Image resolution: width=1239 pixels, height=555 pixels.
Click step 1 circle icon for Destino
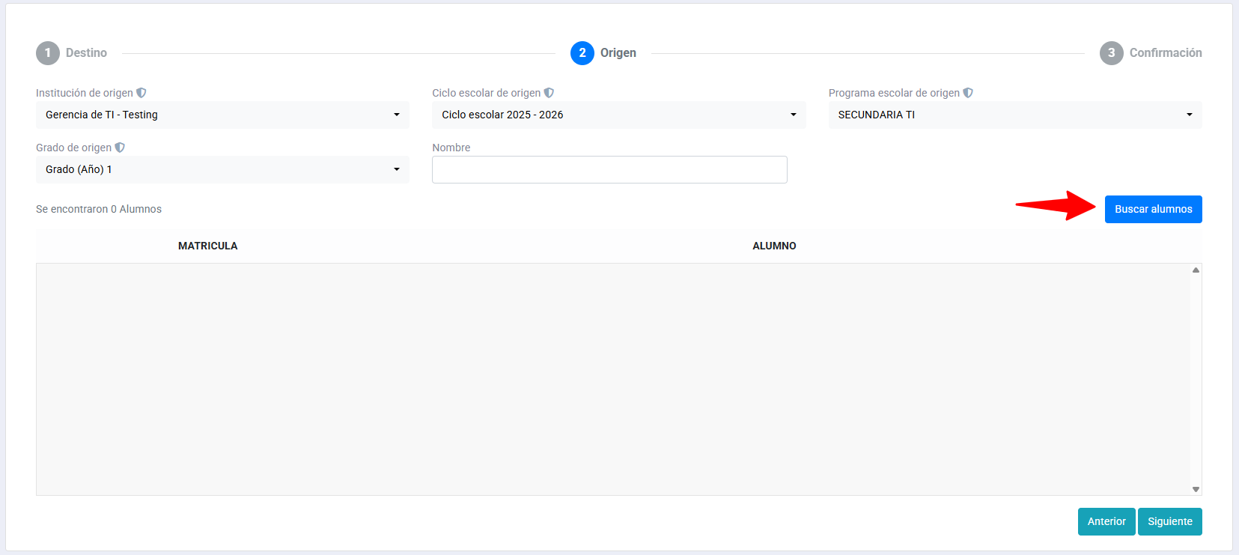[x=48, y=53]
